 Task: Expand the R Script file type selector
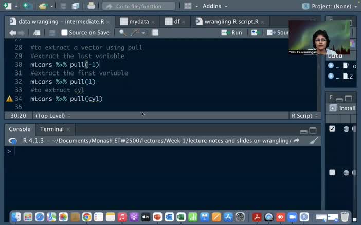click(x=304, y=116)
